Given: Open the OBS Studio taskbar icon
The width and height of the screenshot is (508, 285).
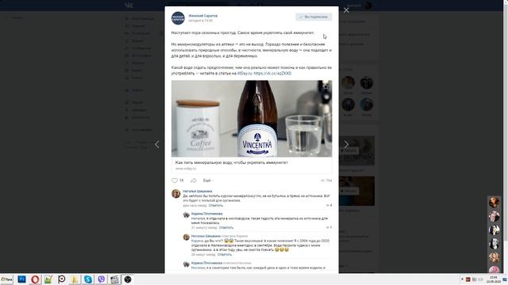Looking at the screenshot, I should tap(128, 279).
